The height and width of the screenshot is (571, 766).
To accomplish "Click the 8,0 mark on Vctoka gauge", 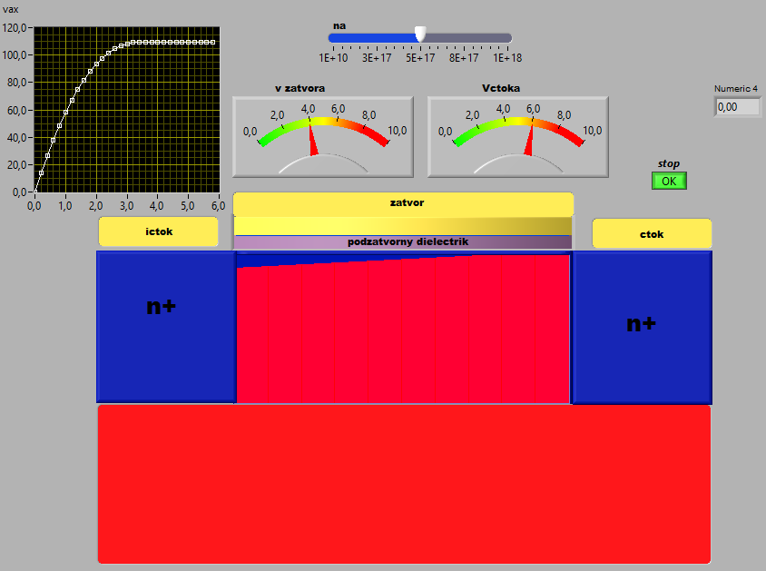I will point(564,115).
